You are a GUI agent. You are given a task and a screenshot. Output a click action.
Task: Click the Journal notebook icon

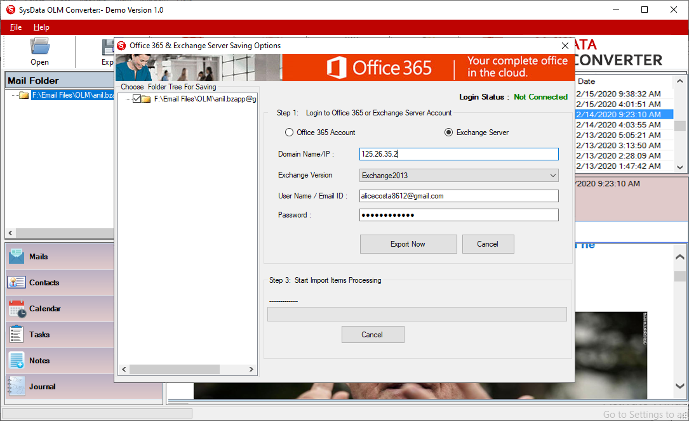click(17, 386)
